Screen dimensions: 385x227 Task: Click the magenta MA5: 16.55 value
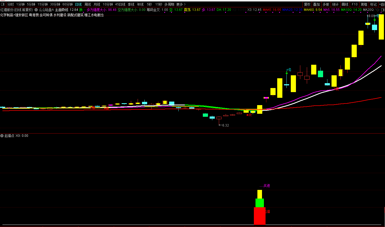[332, 10]
